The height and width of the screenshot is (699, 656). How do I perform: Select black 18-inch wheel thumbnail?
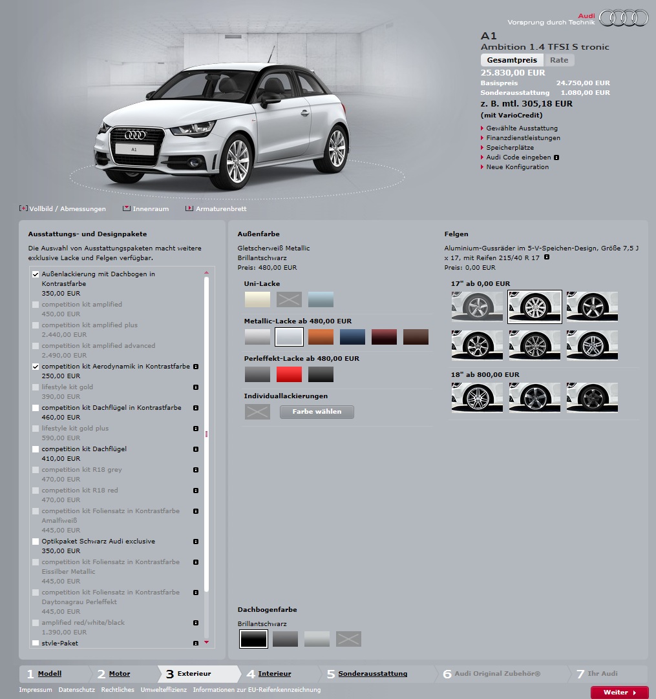click(592, 398)
